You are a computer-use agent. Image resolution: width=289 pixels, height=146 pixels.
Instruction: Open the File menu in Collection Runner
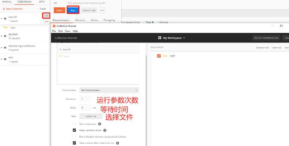click(54, 31)
